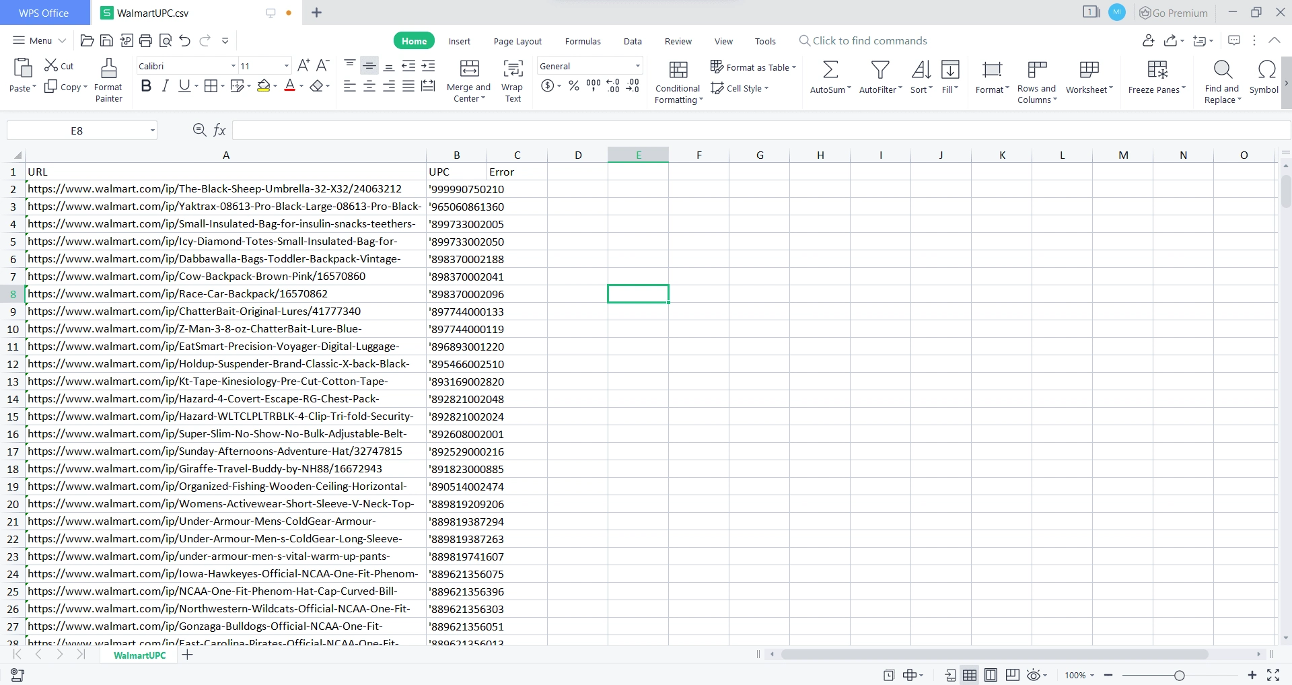This screenshot has width=1292, height=685.
Task: Click the Wrap Text icon
Action: [x=513, y=68]
